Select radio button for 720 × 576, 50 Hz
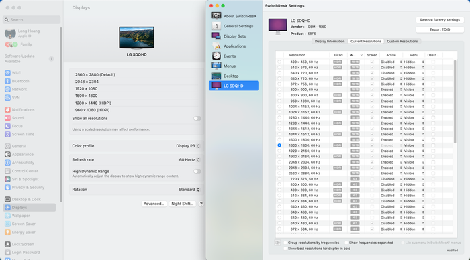This screenshot has height=260, width=470. point(279,179)
